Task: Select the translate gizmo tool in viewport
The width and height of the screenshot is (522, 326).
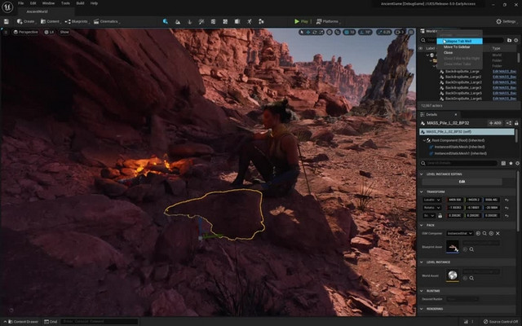Action: pyautogui.click(x=308, y=33)
